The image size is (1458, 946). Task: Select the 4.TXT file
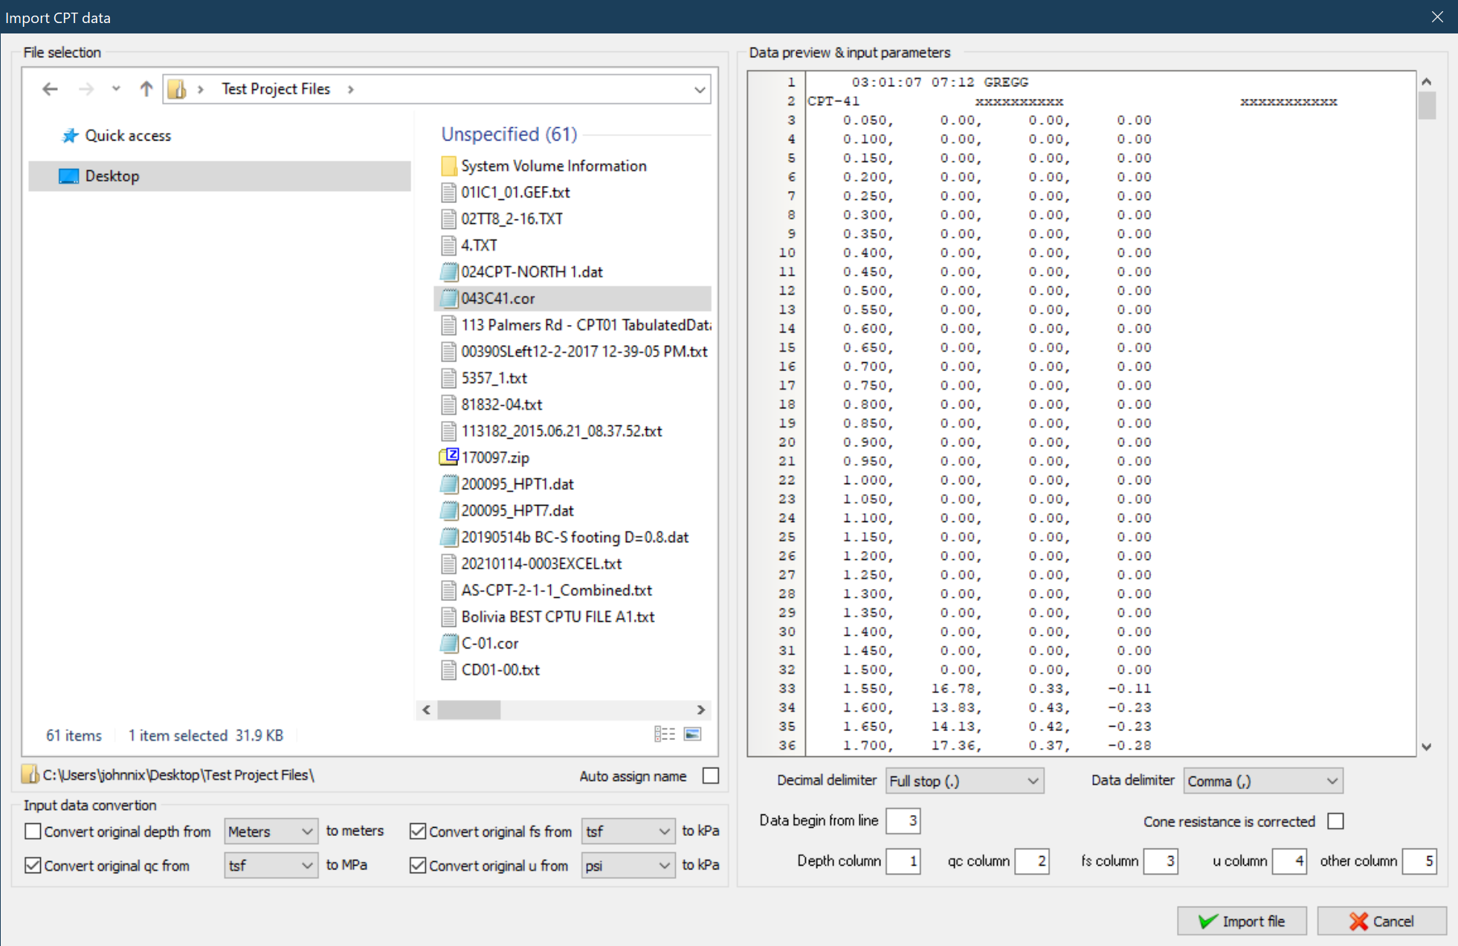(479, 245)
